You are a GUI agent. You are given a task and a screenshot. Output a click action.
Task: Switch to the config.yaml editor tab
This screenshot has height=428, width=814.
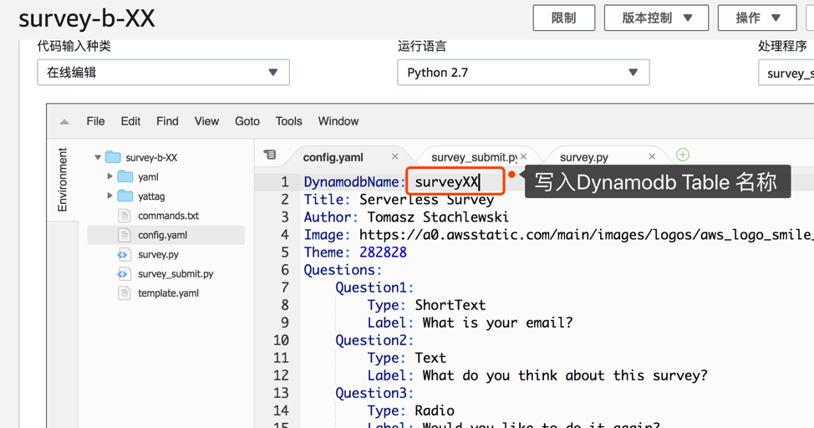pos(333,157)
